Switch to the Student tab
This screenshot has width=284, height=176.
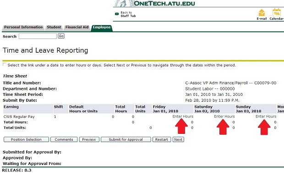54,27
